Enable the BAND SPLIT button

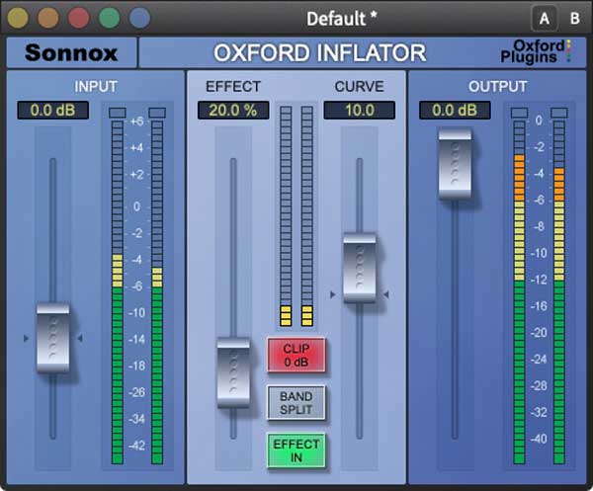(x=296, y=403)
